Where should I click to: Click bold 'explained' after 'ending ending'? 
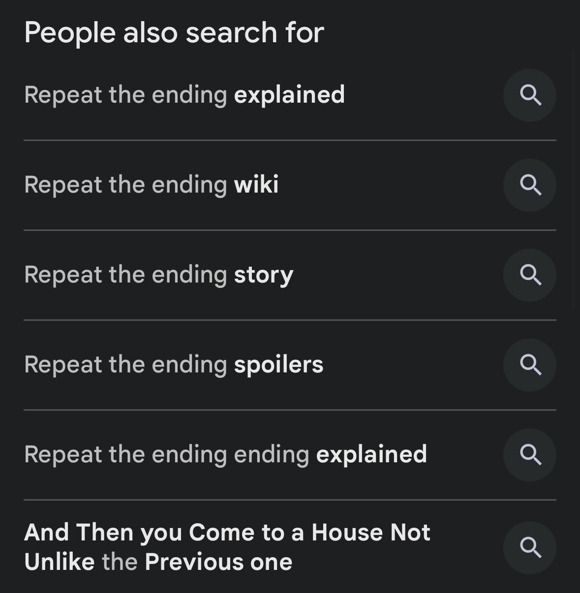[x=371, y=454]
